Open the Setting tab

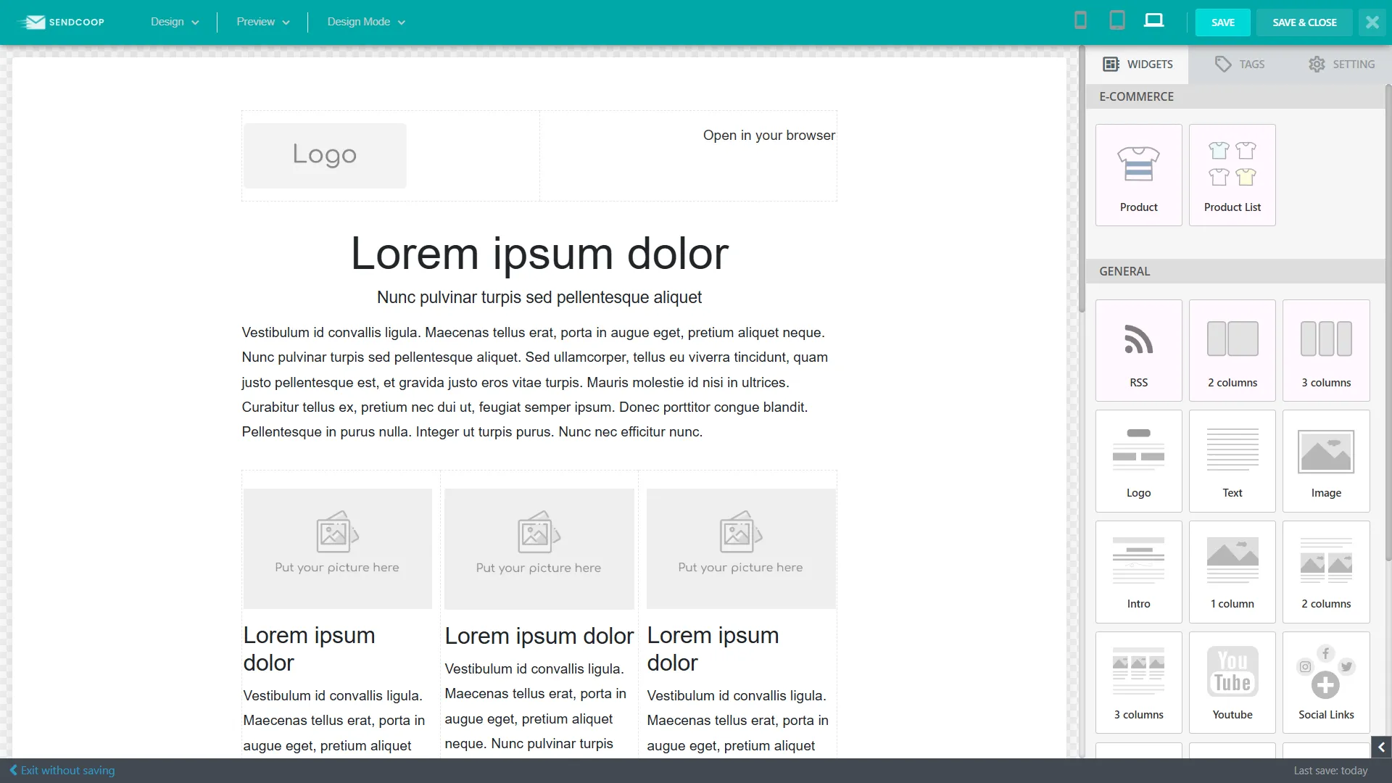coord(1341,65)
